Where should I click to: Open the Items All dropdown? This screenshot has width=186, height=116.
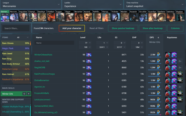pyautogui.click(x=23, y=38)
